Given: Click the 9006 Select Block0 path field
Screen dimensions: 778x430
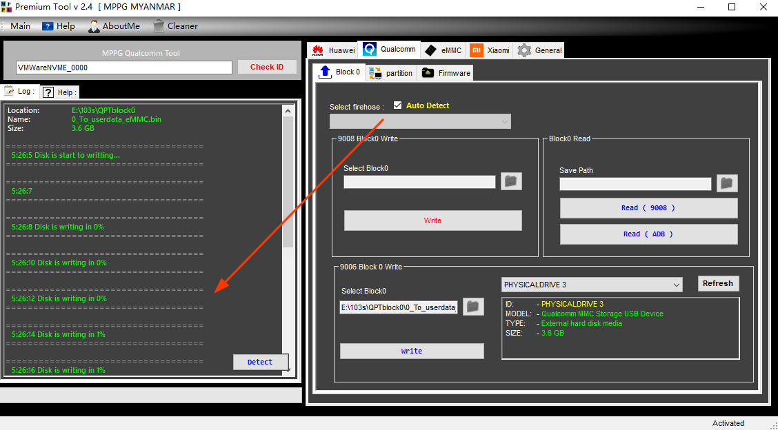Looking at the screenshot, I should pos(399,307).
